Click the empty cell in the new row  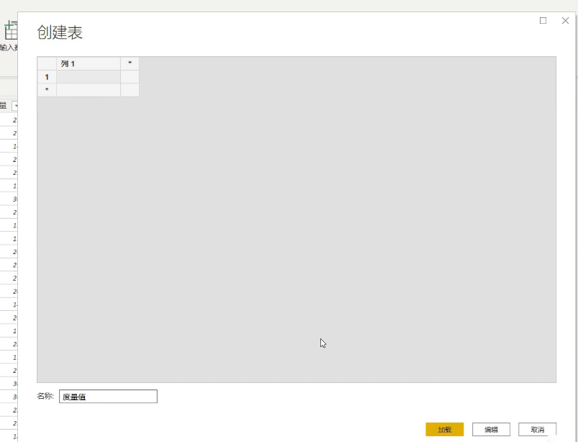click(89, 90)
